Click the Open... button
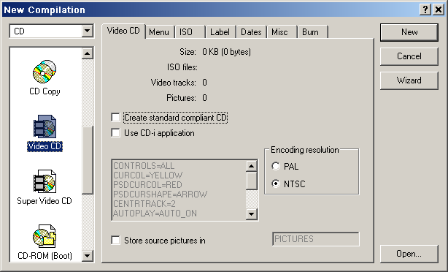The image size is (448, 272). click(x=409, y=254)
